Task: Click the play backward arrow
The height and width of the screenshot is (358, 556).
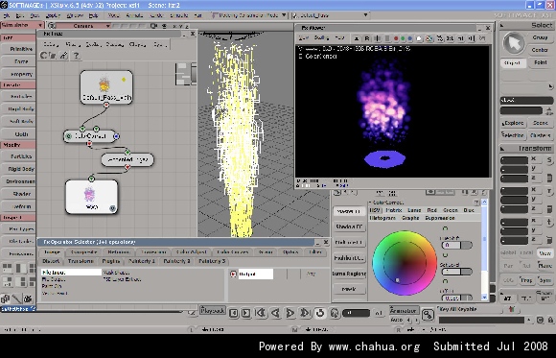Action: [275, 313]
